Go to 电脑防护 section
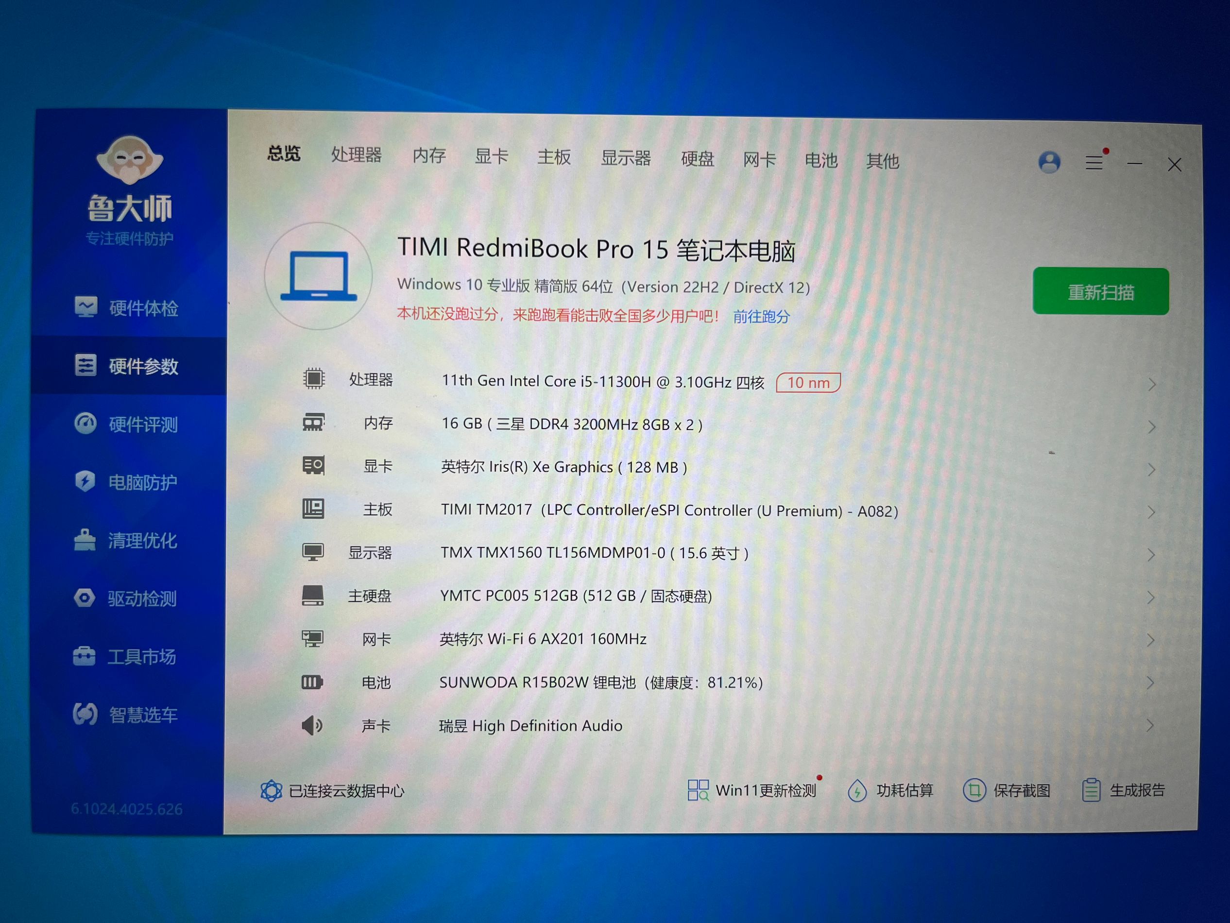Screen dimensions: 1230x923 tap(126, 482)
